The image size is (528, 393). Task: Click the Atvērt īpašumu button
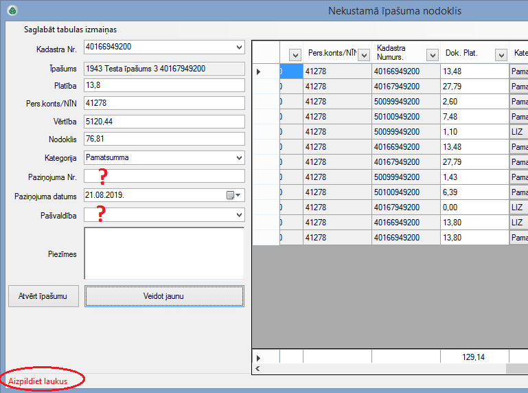click(x=43, y=296)
